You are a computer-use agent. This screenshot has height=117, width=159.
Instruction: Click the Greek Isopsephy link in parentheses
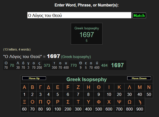pos(76,57)
